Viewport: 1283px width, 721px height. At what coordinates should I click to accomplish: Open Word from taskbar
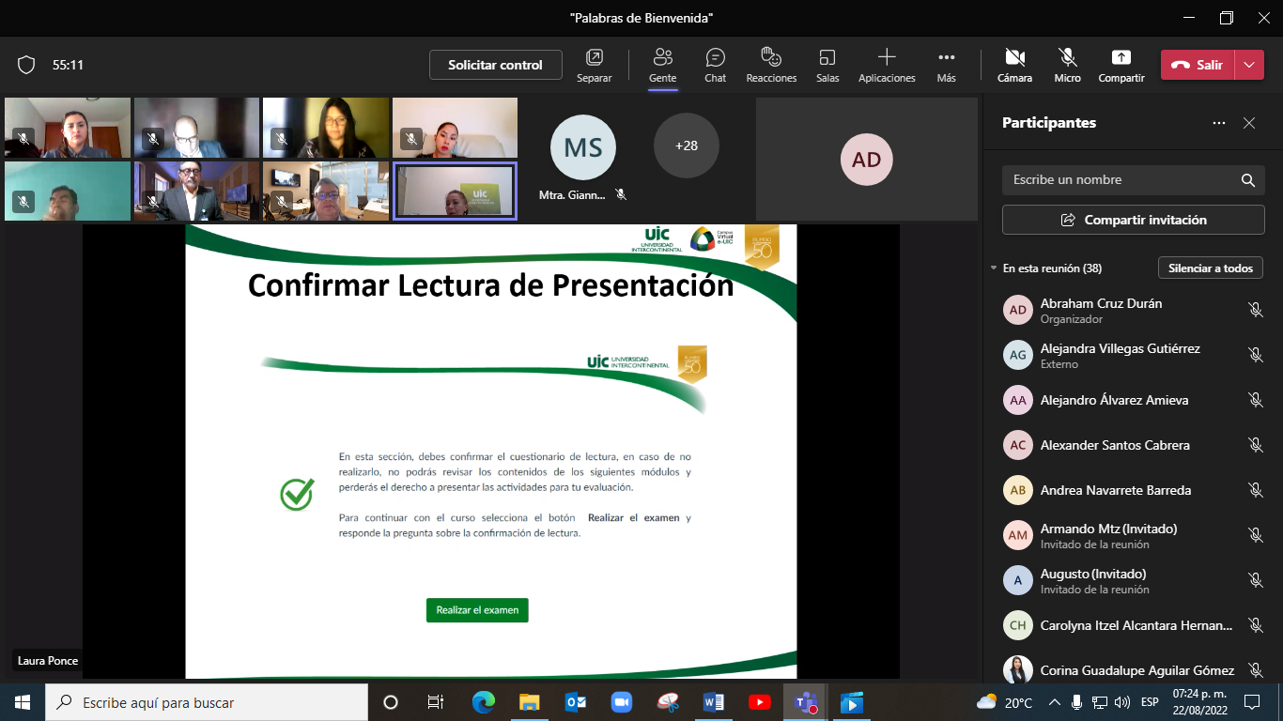pyautogui.click(x=713, y=702)
